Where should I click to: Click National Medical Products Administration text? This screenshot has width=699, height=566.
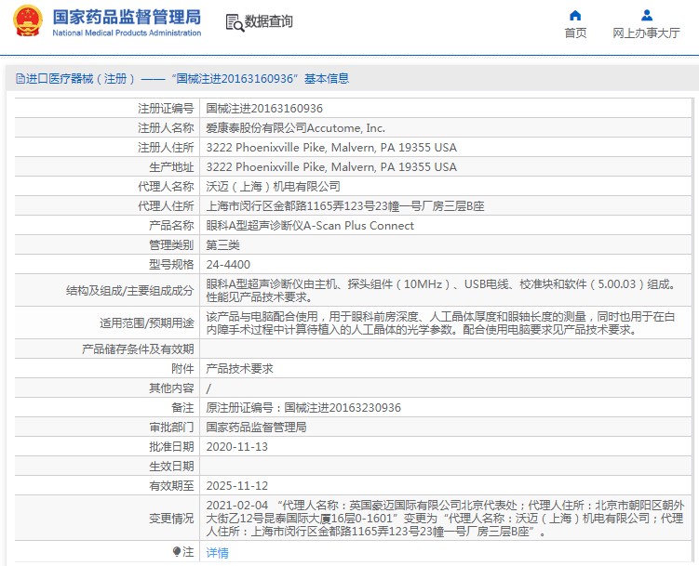[x=127, y=33]
